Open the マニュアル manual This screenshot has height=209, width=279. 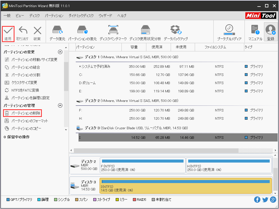coord(255,33)
